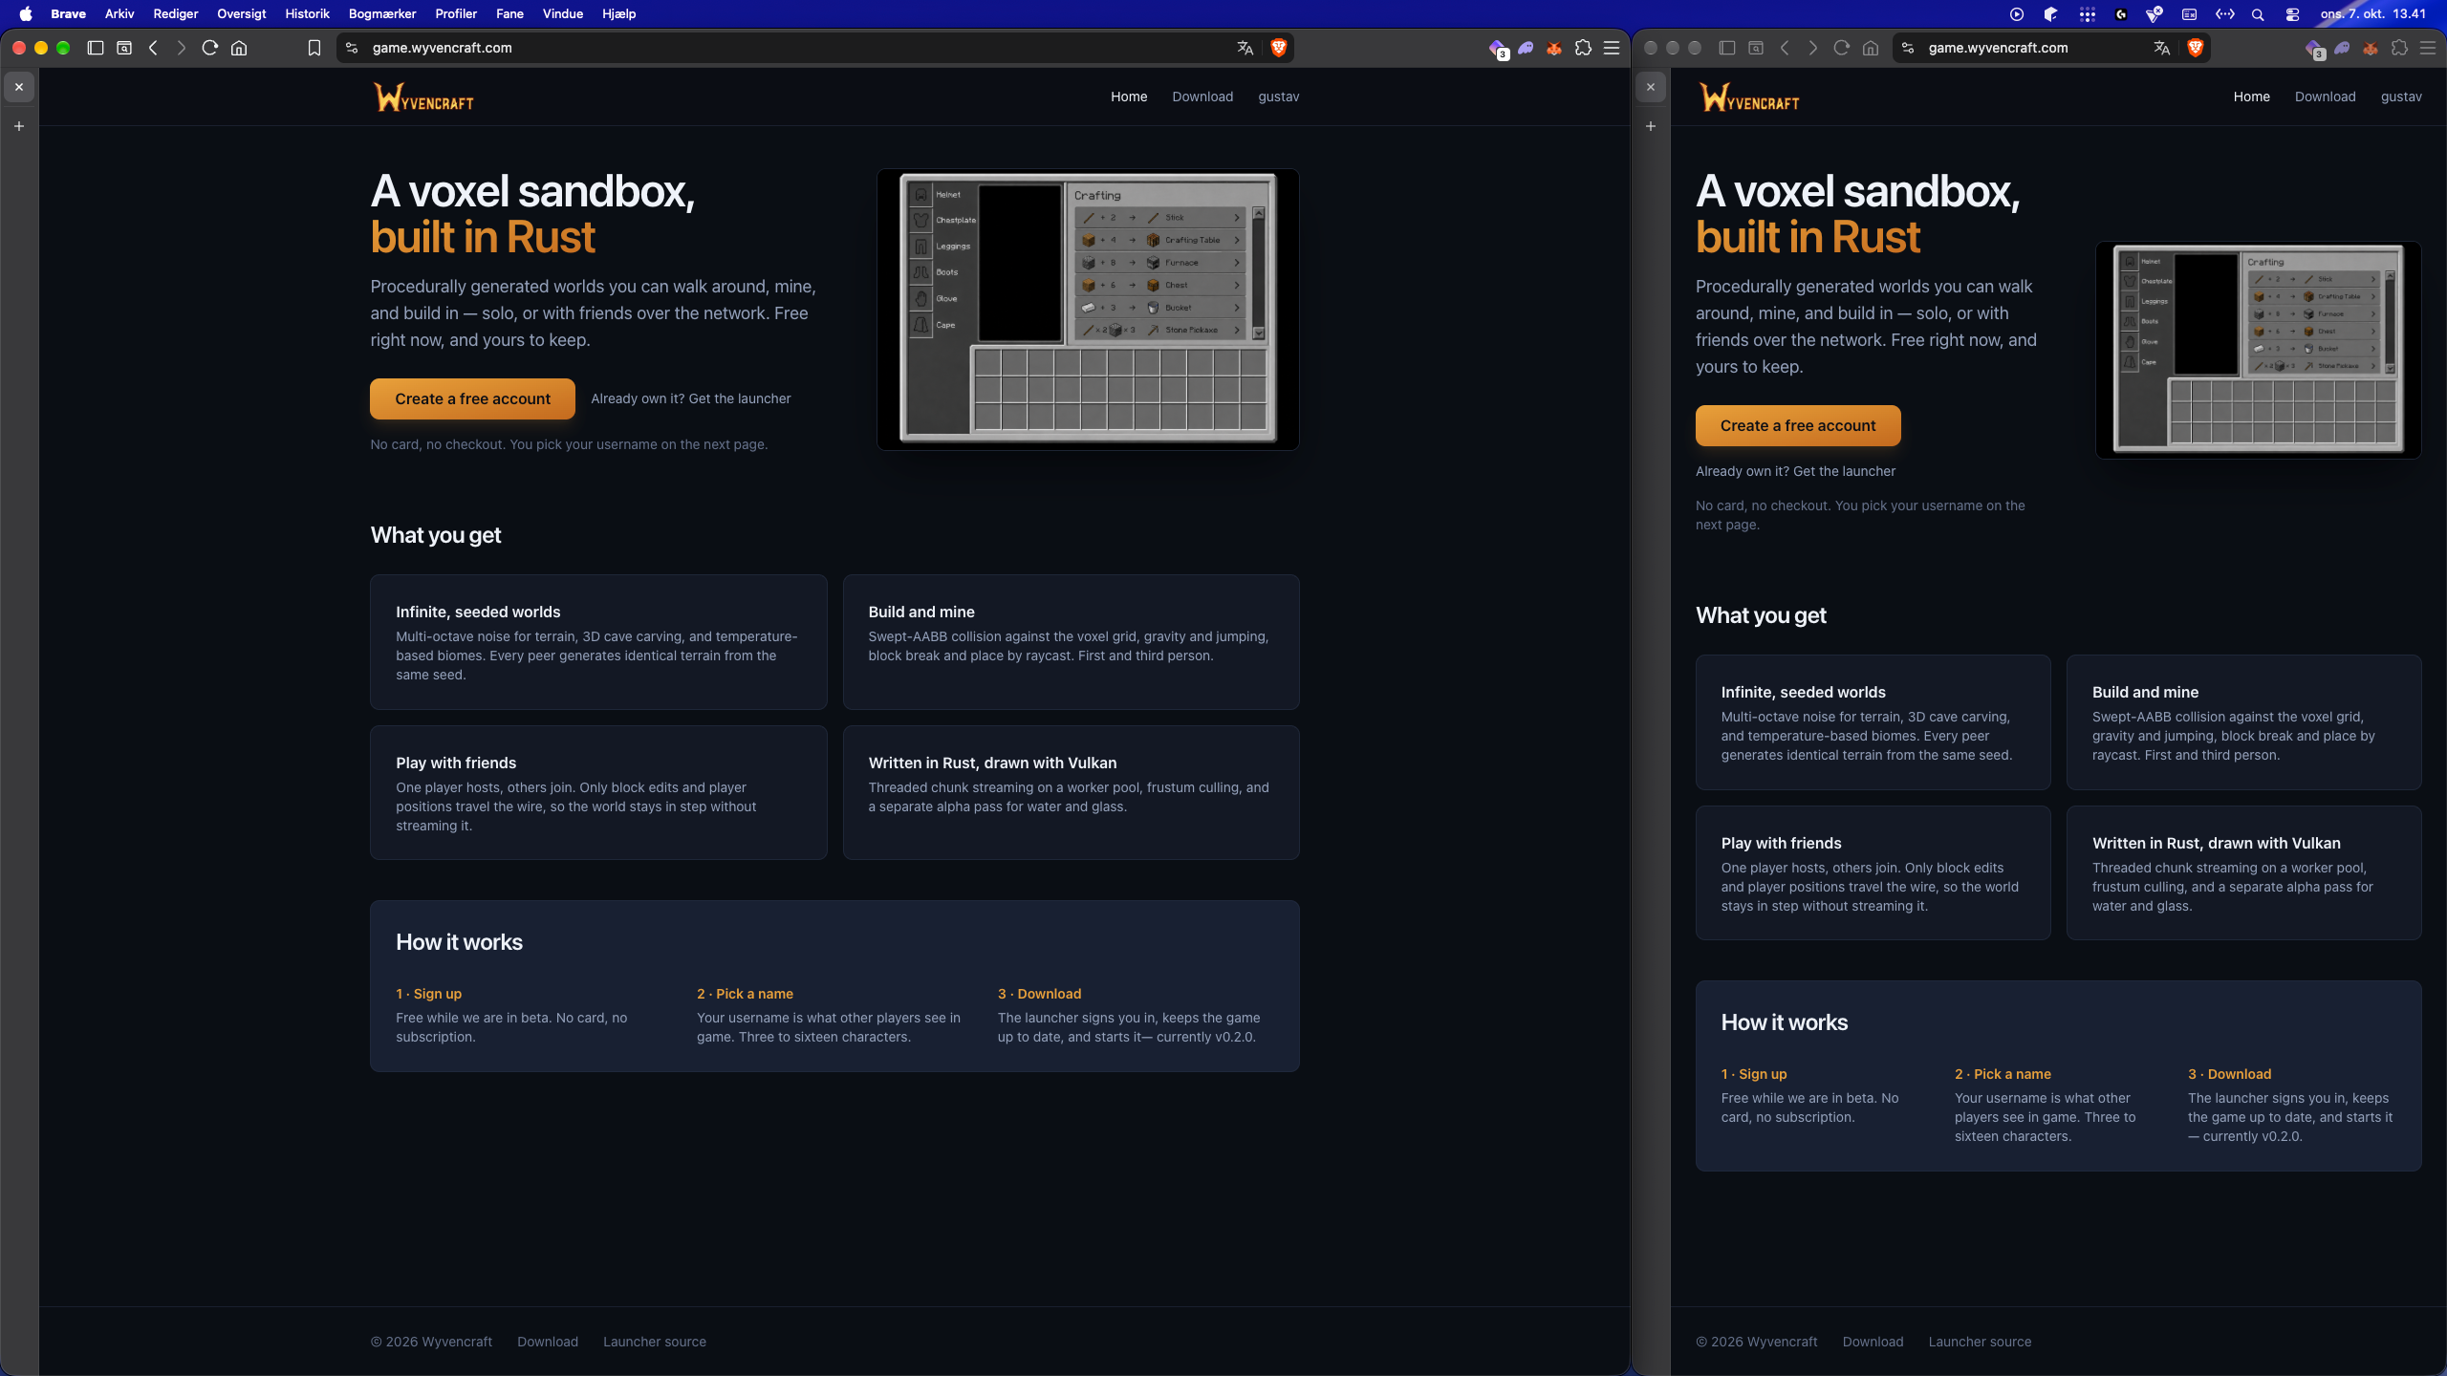
Task: Click Create a free account in left window
Action: click(472, 398)
